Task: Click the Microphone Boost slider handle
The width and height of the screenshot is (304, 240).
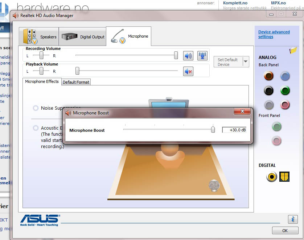Action: (x=213, y=129)
